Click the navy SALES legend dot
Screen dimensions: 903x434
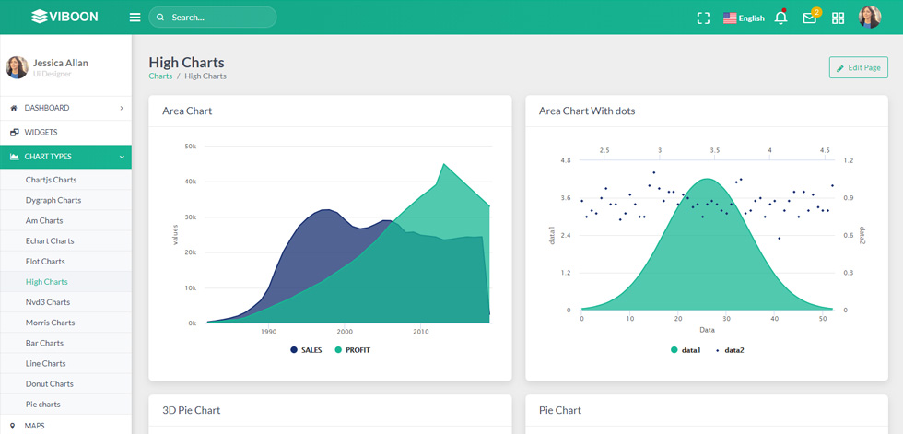point(294,350)
